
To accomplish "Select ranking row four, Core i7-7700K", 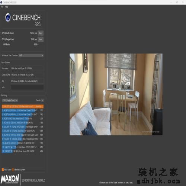I will coord(23,119).
